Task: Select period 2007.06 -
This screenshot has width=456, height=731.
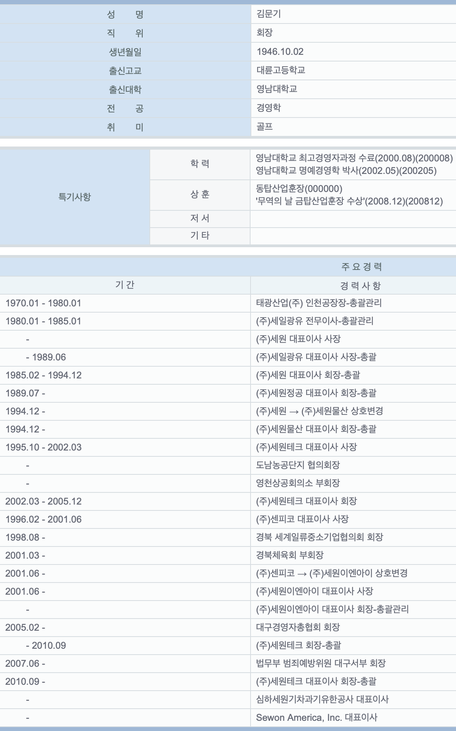Action: click(25, 664)
